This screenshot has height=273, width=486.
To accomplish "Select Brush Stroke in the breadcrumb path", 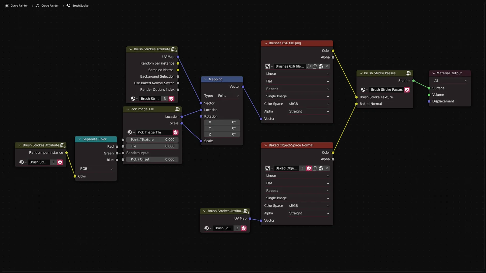I will click(x=80, y=5).
